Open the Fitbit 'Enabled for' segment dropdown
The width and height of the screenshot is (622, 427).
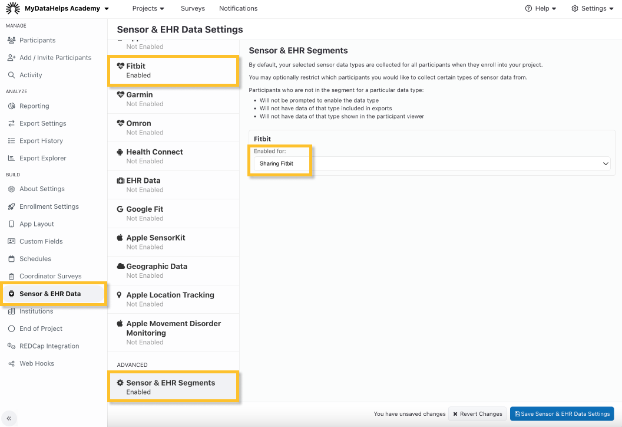click(432, 164)
